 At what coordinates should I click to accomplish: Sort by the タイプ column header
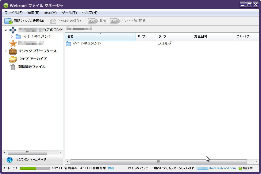point(175,36)
